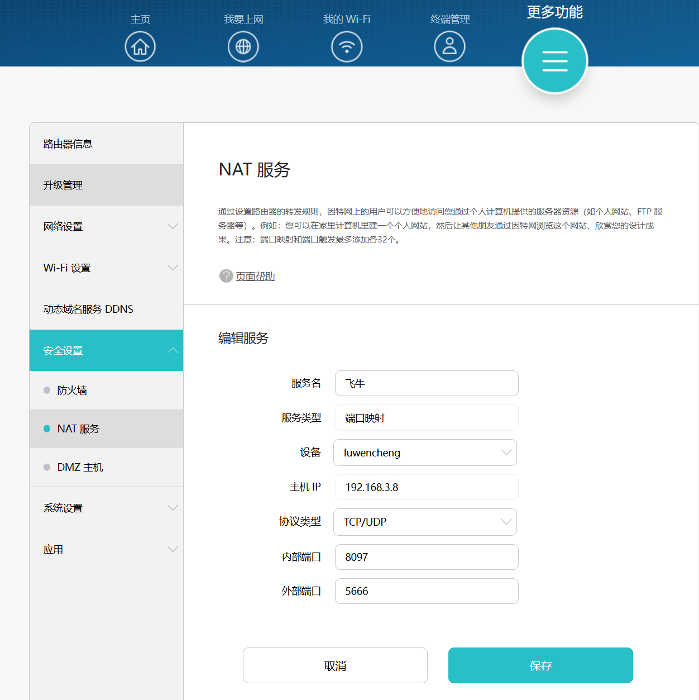
Task: Expand the 应用 section chevron
Action: point(173,549)
